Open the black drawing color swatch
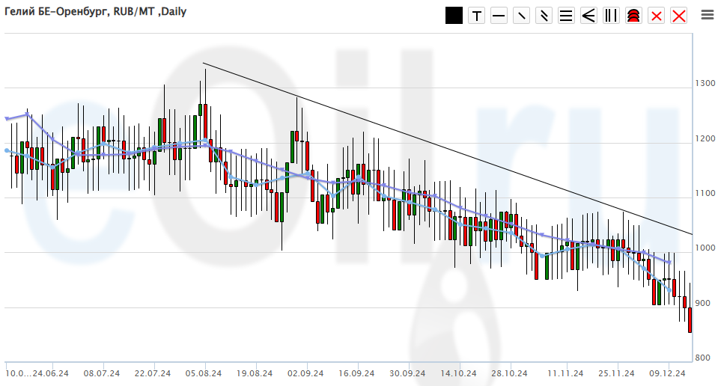The width and height of the screenshot is (718, 386). (x=454, y=15)
